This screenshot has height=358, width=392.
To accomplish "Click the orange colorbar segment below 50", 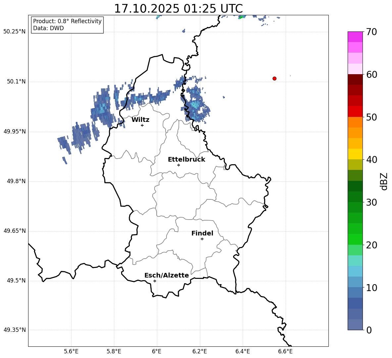I will (355, 122).
